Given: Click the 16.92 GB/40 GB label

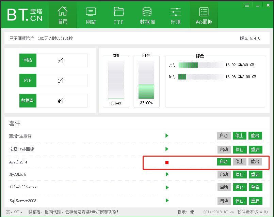Looking at the screenshot, I should (240, 65).
